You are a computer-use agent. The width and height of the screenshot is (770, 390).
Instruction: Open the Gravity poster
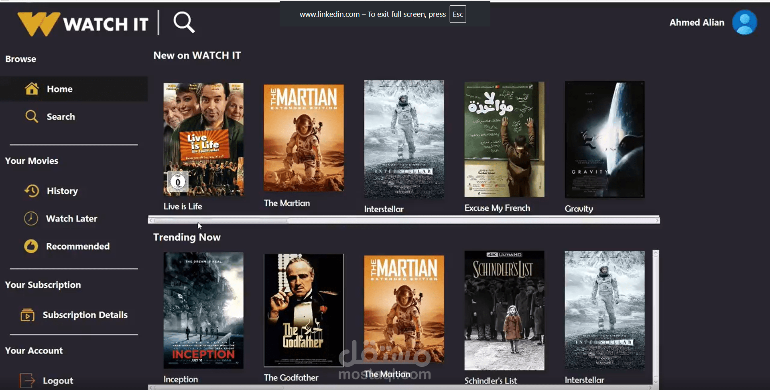605,139
